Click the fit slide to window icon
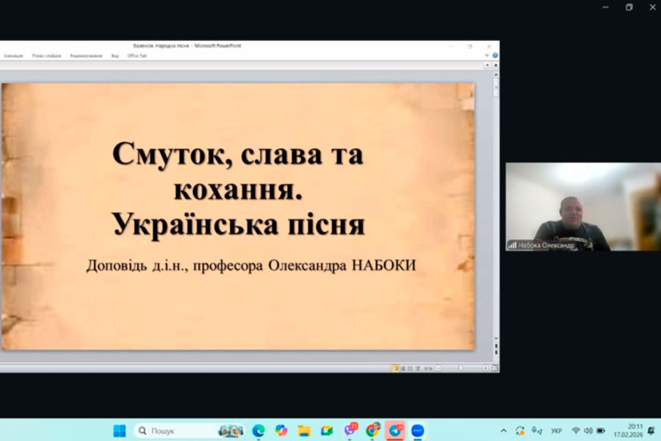This screenshot has width=661, height=441. (x=495, y=367)
